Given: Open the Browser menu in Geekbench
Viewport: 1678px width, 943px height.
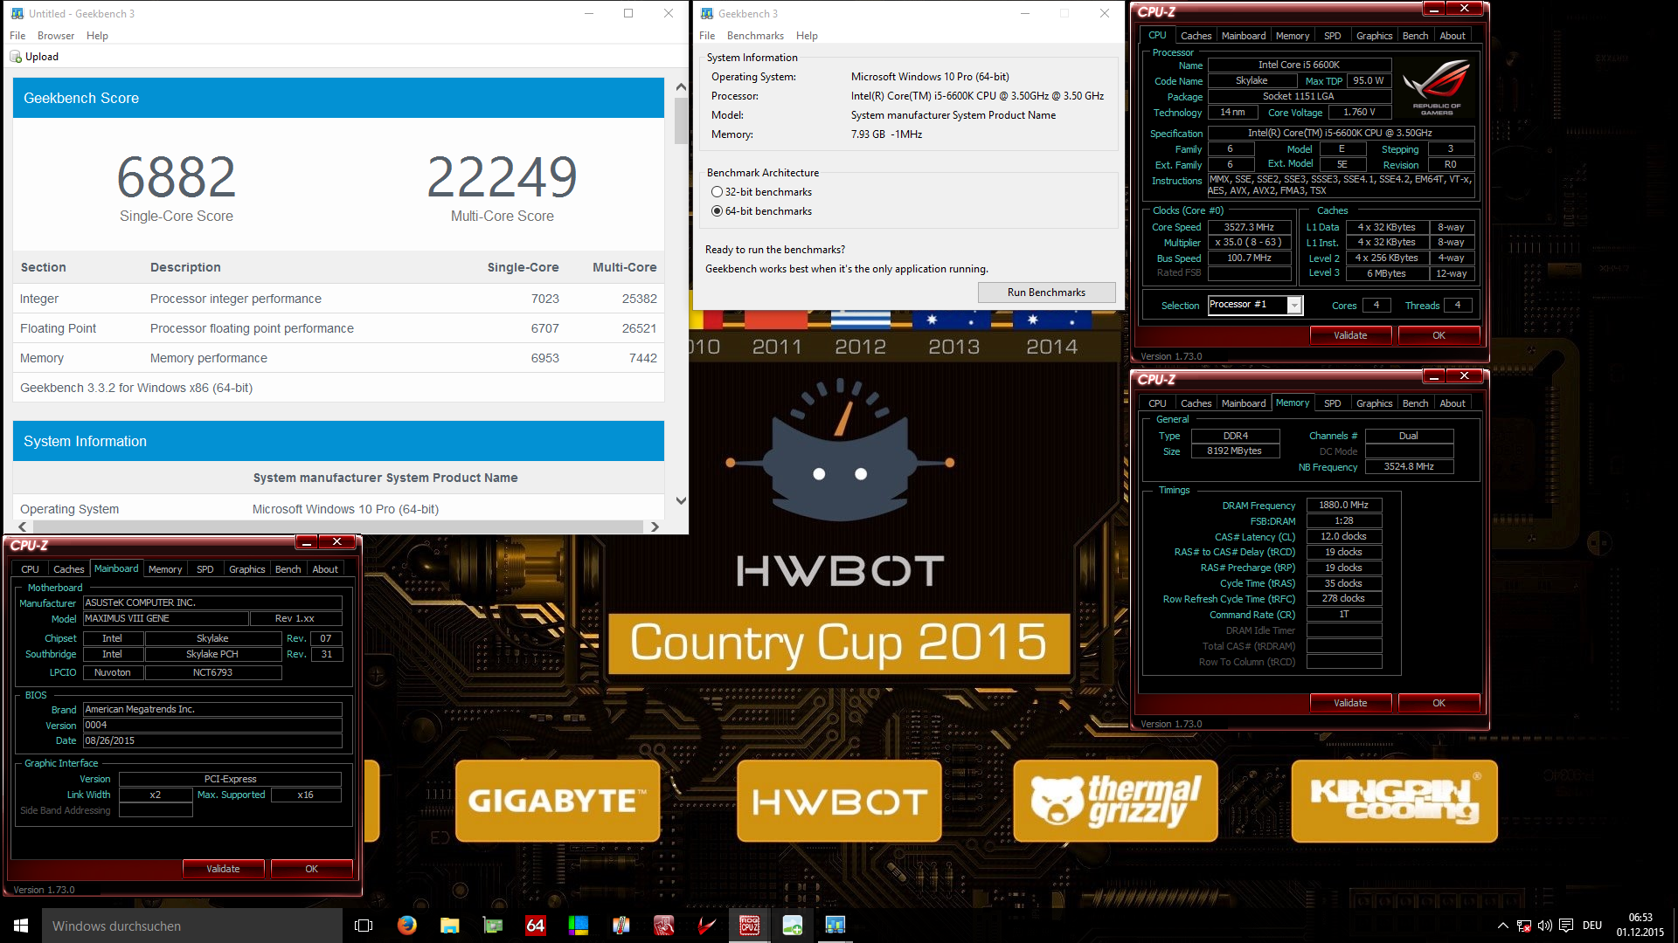Looking at the screenshot, I should [x=56, y=36].
